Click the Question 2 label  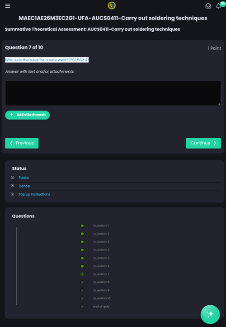tap(101, 234)
